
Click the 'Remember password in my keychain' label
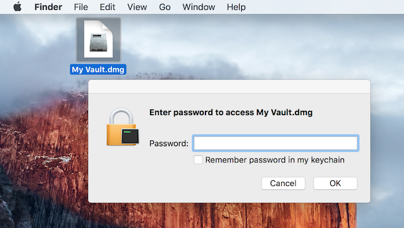point(275,160)
